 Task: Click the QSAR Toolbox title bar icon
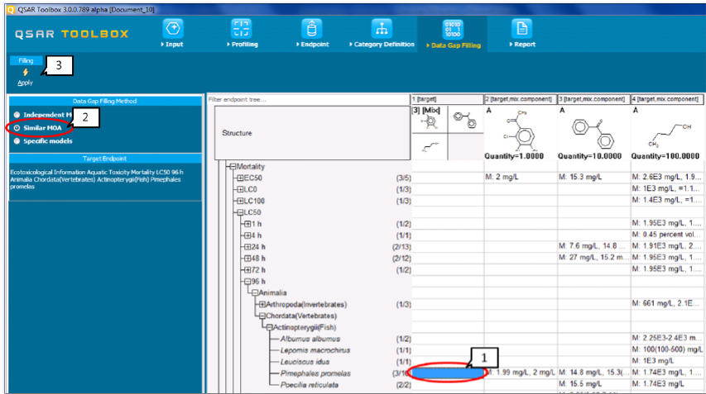coord(11,9)
